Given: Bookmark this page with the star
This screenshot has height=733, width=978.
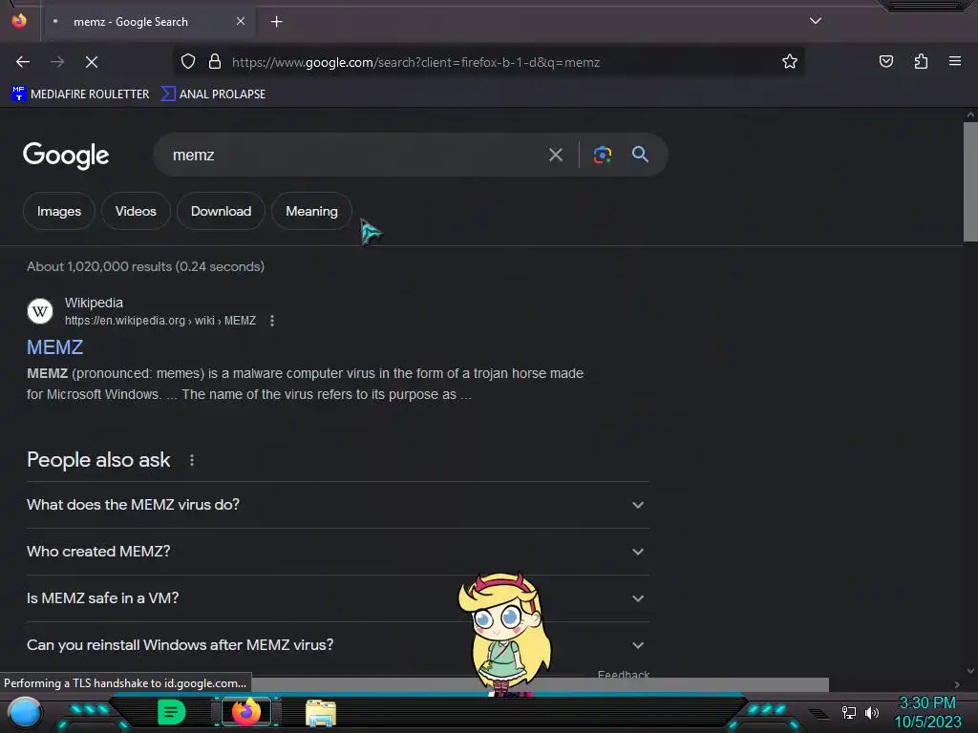Looking at the screenshot, I should 790,61.
